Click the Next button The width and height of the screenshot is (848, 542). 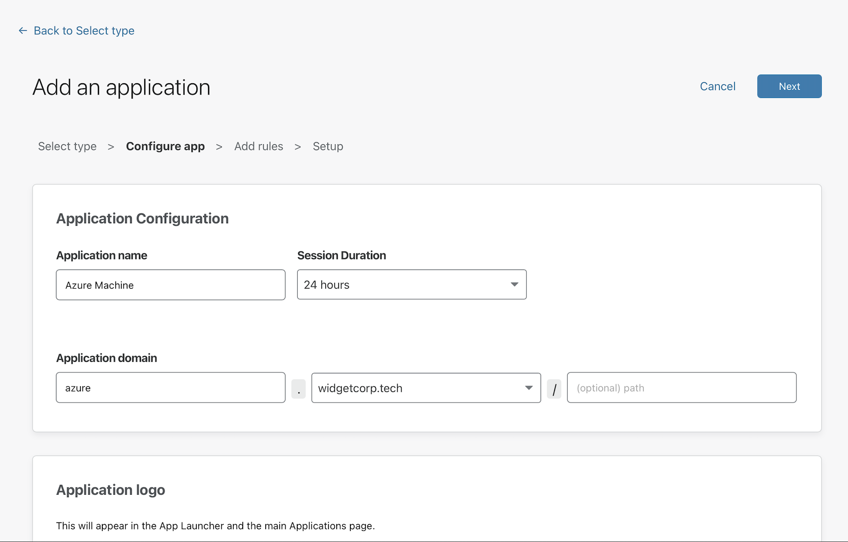click(x=789, y=86)
